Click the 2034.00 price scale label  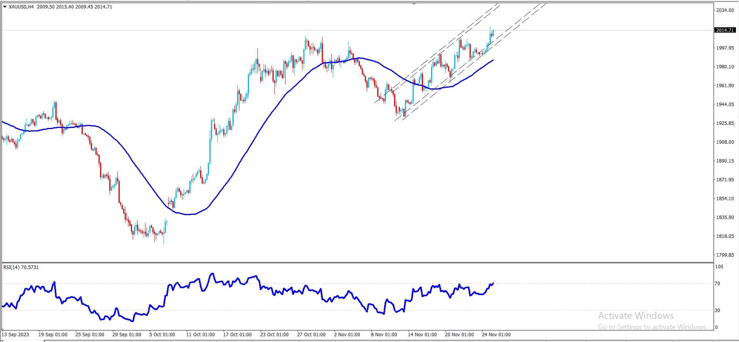click(725, 10)
